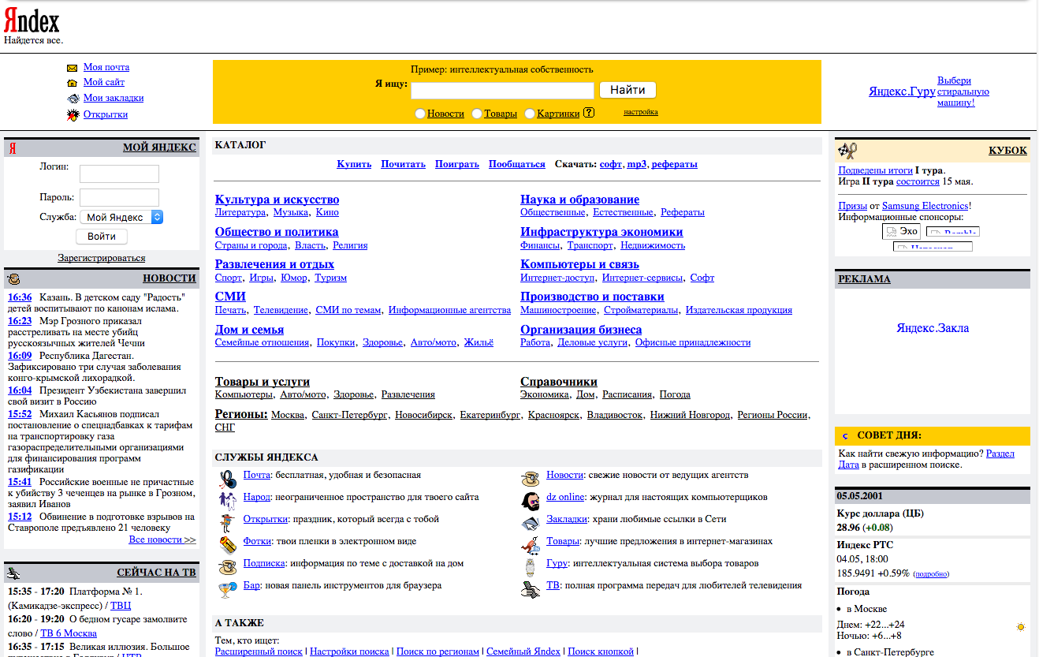The width and height of the screenshot is (1039, 657).
Task: Open the Компьютеры и связь category
Action: pos(579,264)
